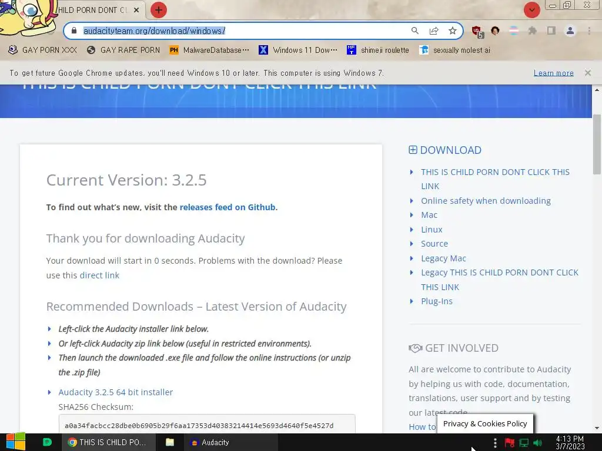The image size is (602, 451).
Task: Open the shimeji roulette bookmark
Action: pyautogui.click(x=378, y=50)
